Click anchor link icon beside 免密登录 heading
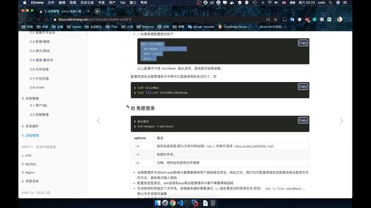Image resolution: width=371 pixels, height=208 pixels. point(128,107)
